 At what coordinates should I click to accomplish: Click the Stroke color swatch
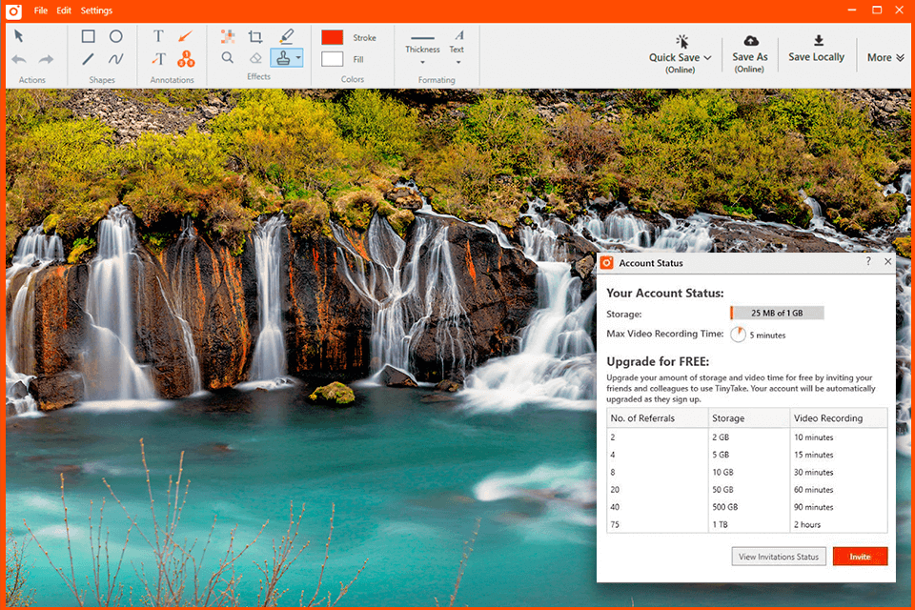coord(335,36)
